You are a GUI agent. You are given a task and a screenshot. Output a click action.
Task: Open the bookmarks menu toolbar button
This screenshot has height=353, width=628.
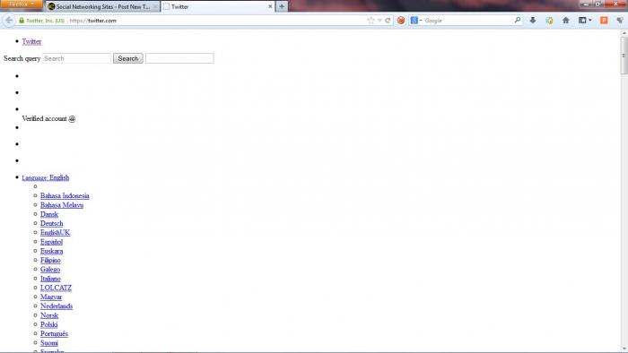click(585, 21)
